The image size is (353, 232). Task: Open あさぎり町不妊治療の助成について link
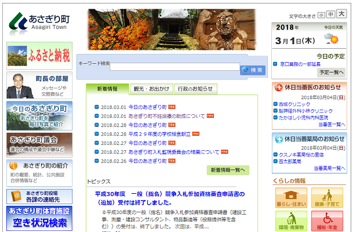(x=166, y=116)
